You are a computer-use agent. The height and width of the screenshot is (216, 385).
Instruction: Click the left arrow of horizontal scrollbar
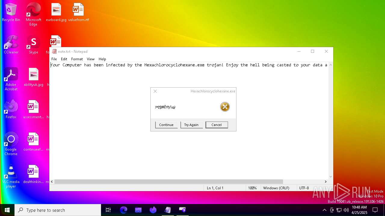(52, 181)
